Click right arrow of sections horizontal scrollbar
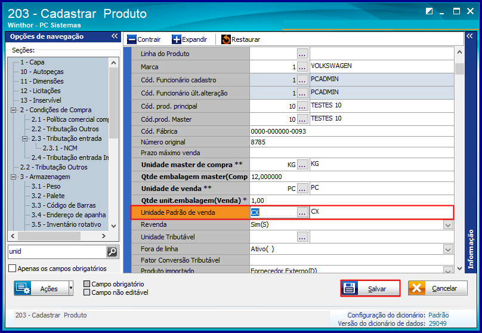The width and height of the screenshot is (482, 333). [x=104, y=236]
